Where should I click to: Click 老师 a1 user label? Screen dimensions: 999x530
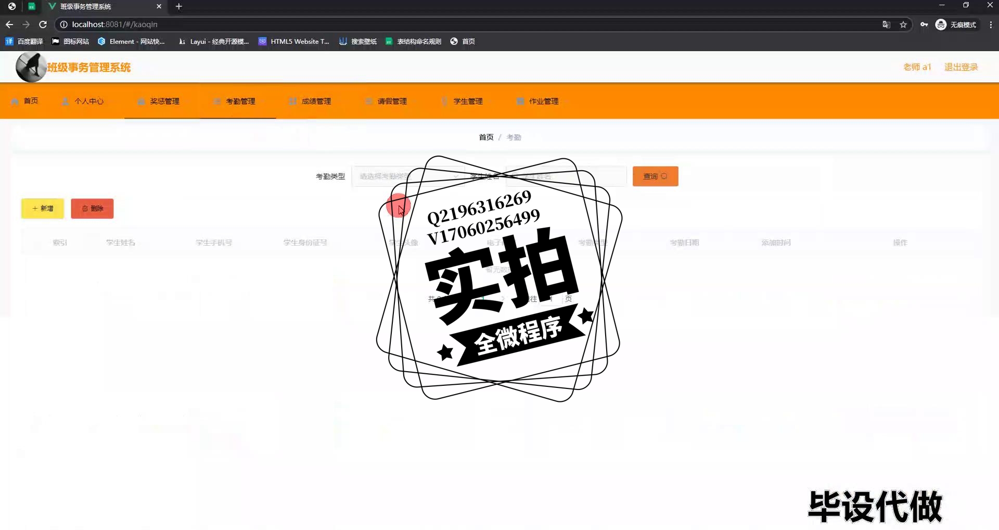pos(917,67)
